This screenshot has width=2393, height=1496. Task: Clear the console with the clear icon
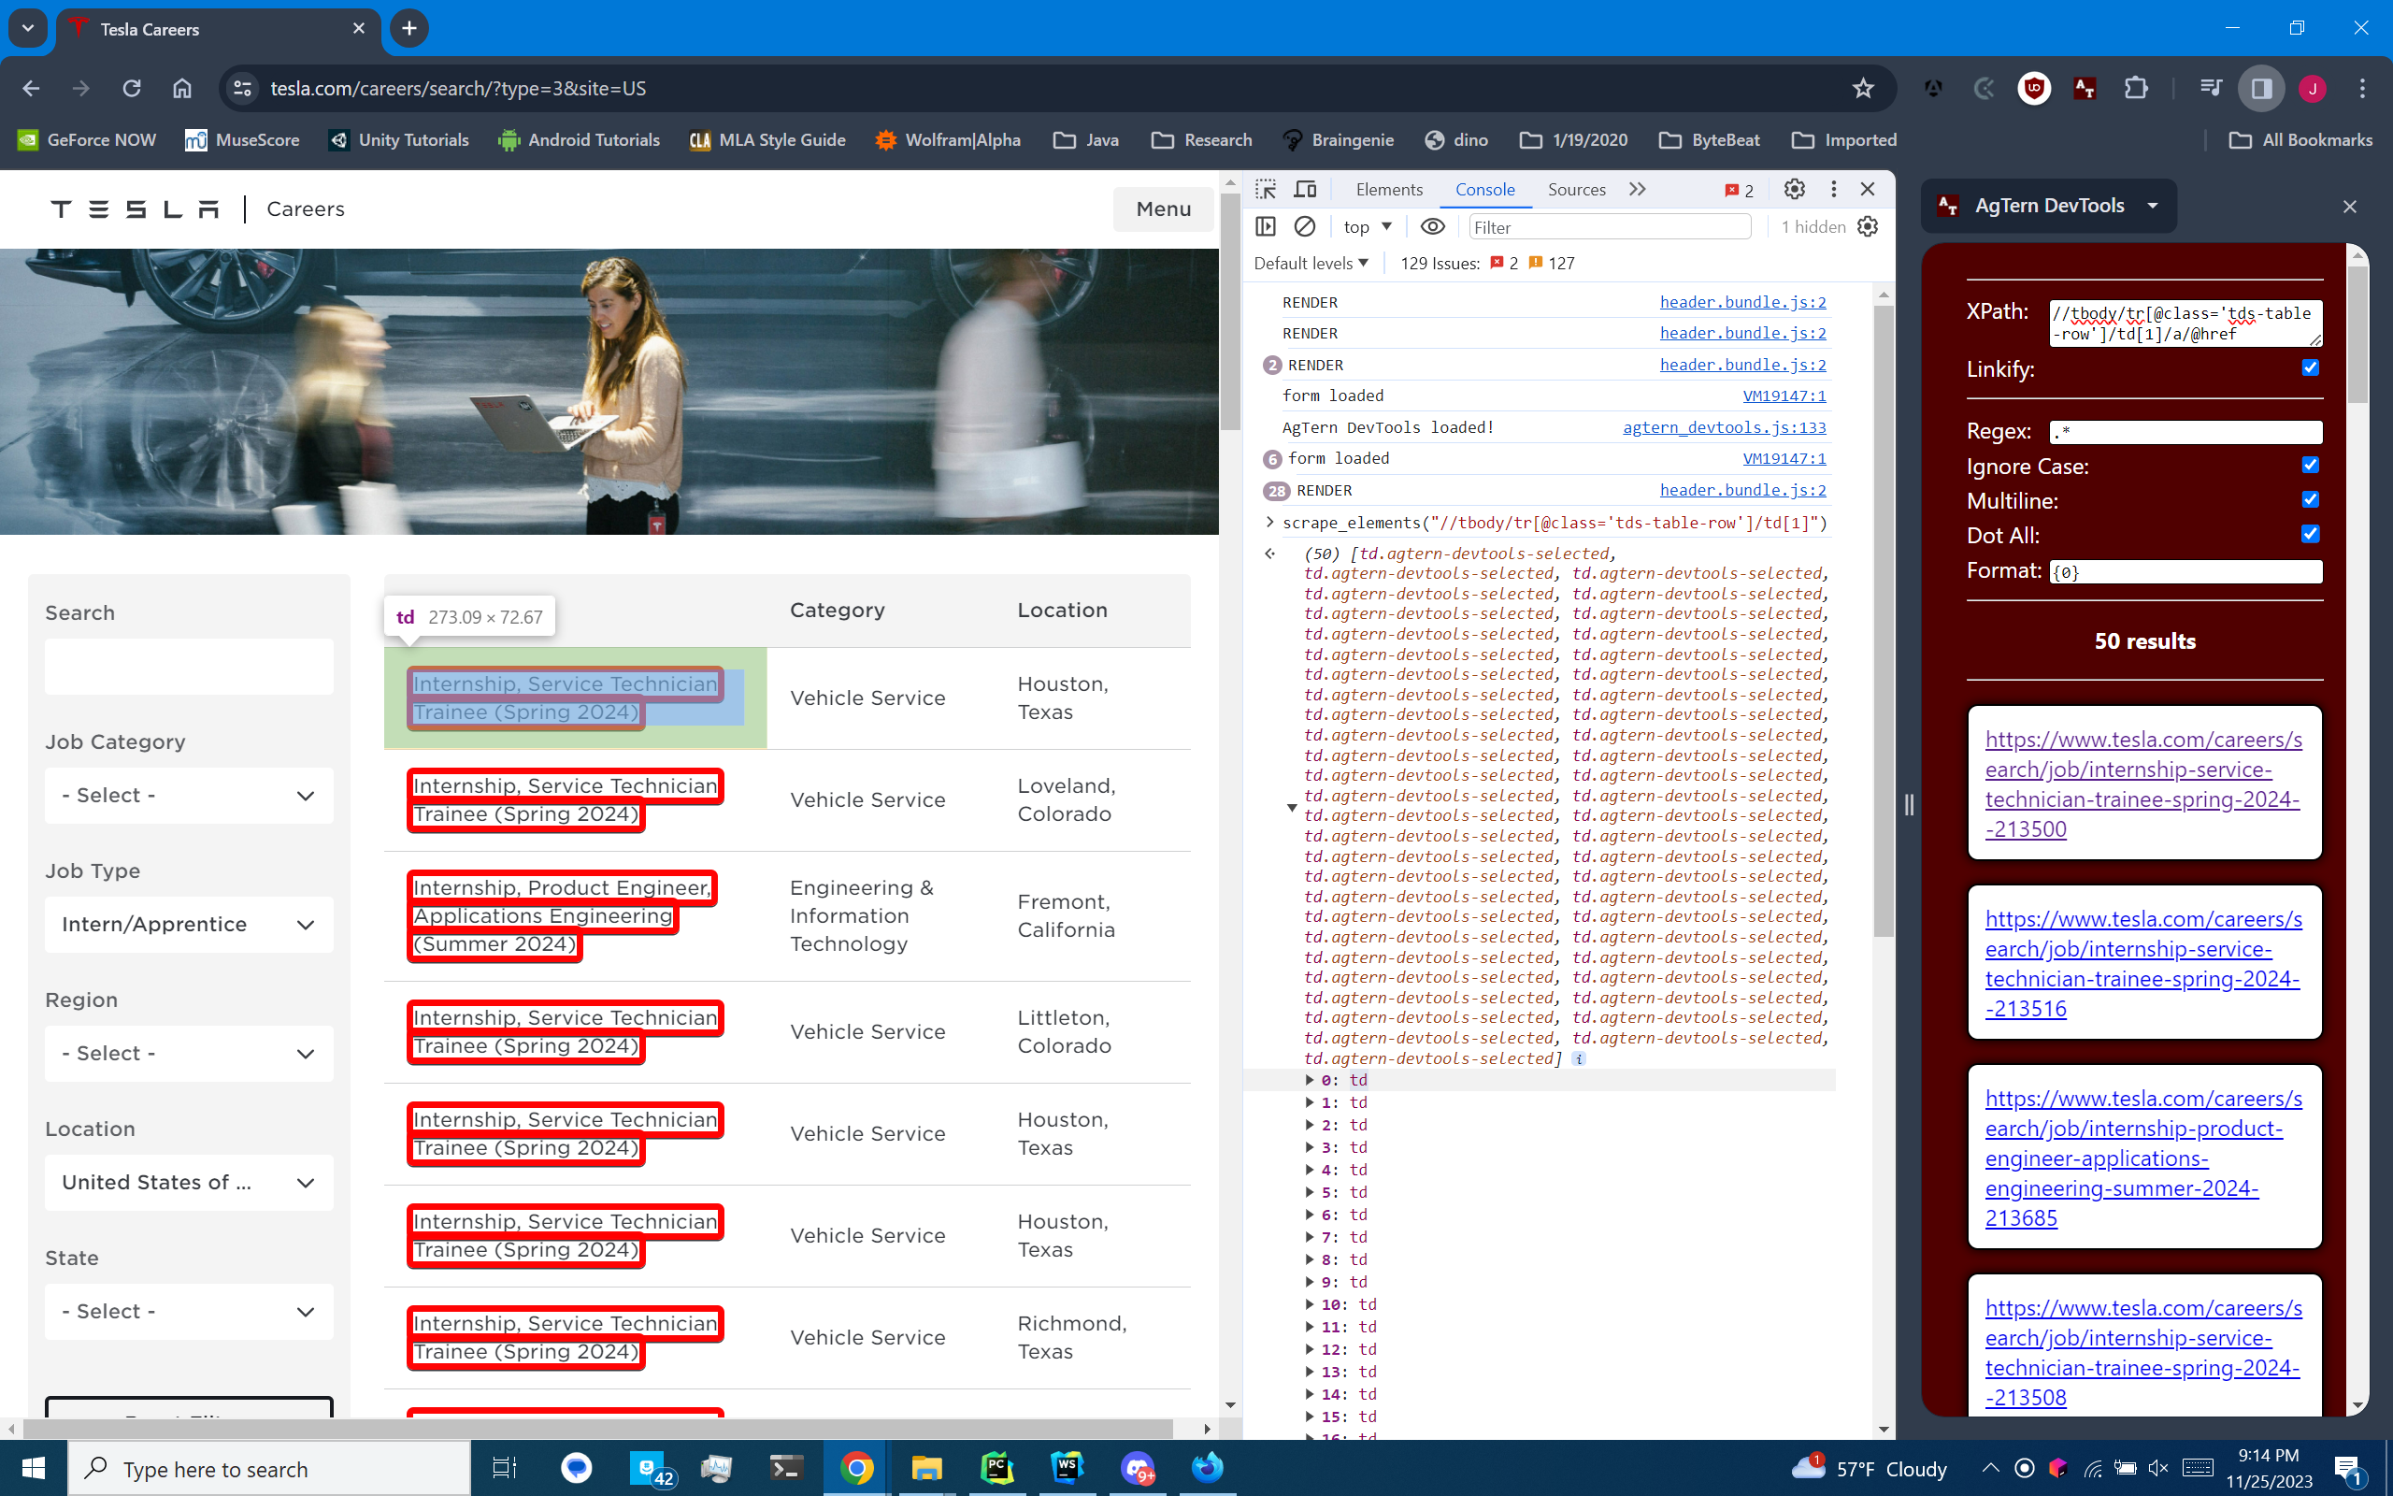point(1305,226)
